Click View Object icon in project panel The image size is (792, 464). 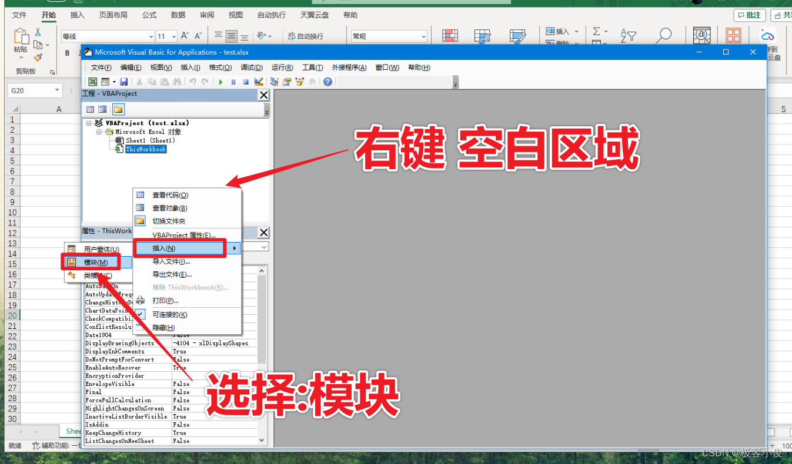coord(103,109)
